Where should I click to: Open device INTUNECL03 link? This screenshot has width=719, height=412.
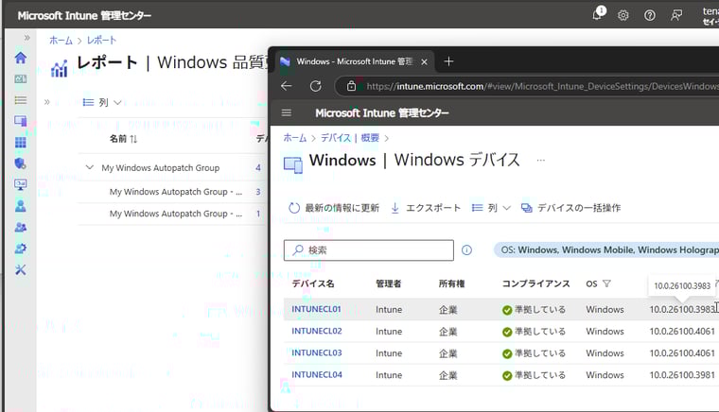tap(317, 353)
